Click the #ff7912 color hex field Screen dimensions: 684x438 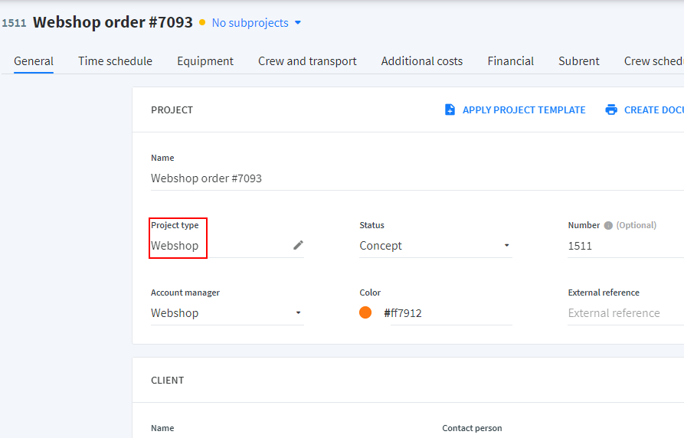point(447,313)
